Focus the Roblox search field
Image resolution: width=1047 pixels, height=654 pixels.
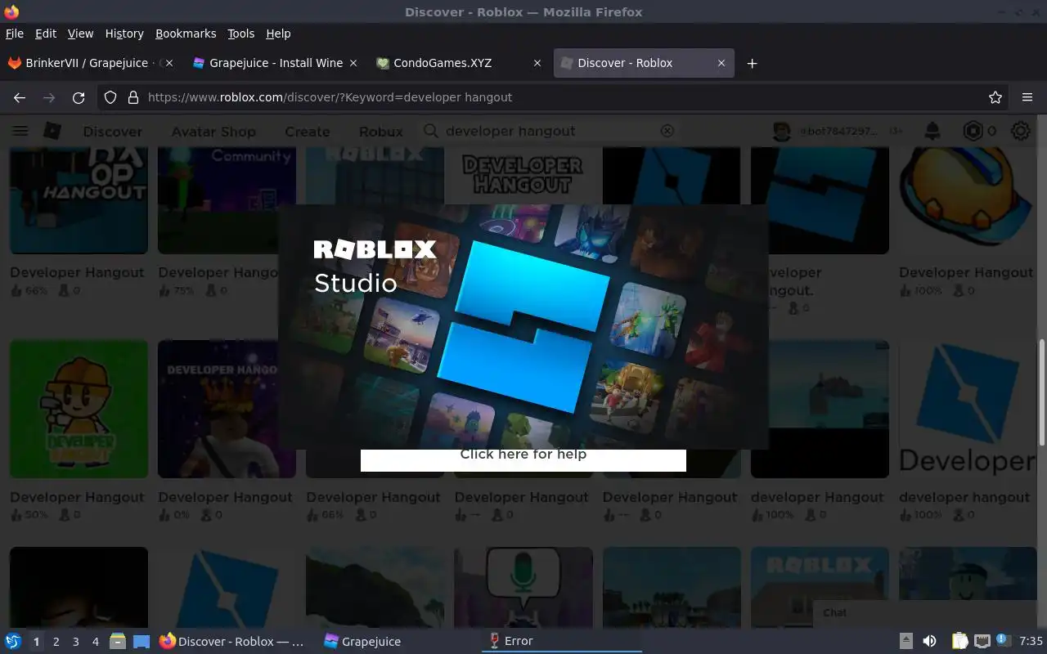(548, 131)
